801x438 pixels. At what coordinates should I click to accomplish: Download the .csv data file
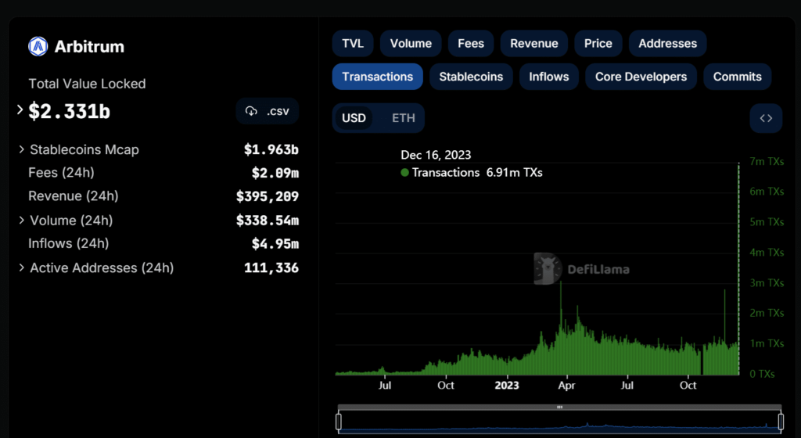click(268, 111)
